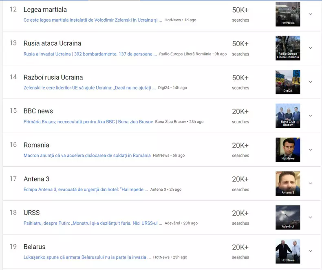Open HotNews thumbnail for Legea martiala
This screenshot has width=322, height=270.
288,14
